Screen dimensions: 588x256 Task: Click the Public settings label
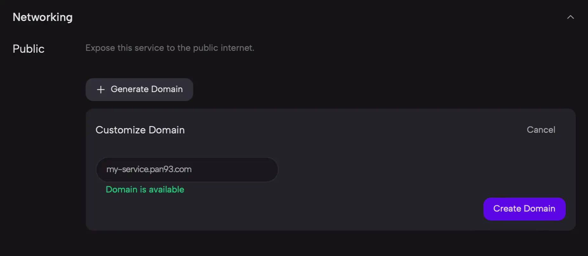click(x=29, y=49)
